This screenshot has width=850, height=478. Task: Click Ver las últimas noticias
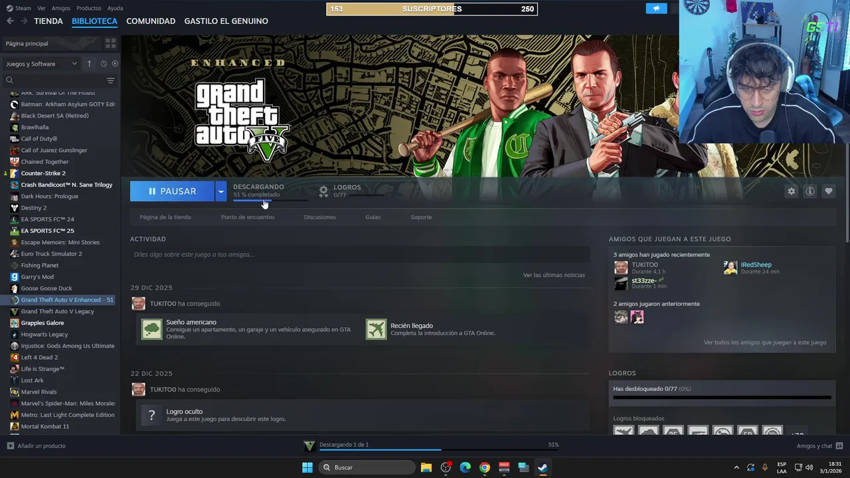click(554, 275)
